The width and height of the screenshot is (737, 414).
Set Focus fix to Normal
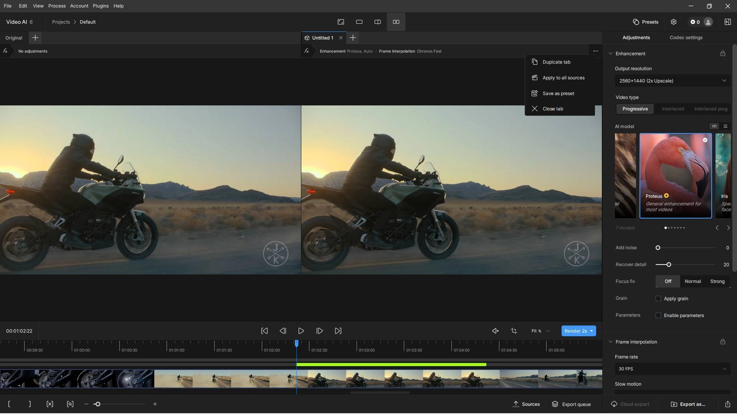[693, 281]
